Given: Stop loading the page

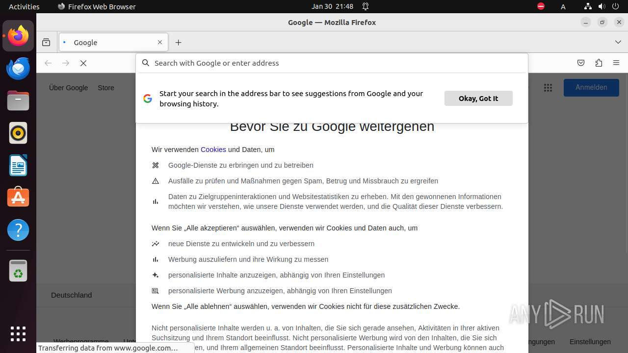Looking at the screenshot, I should (83, 63).
